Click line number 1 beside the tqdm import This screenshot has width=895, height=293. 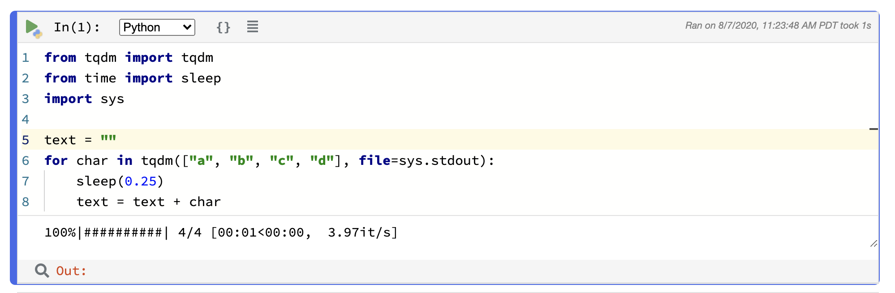point(25,57)
